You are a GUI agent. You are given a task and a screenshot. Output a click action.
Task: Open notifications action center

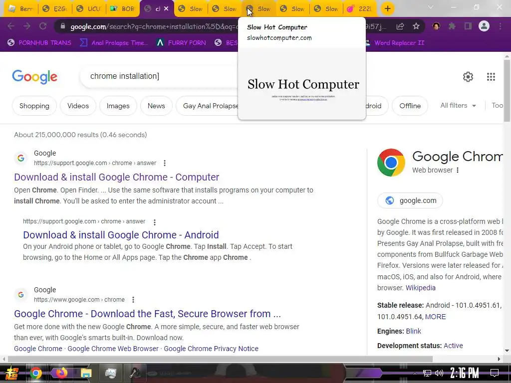[x=495, y=373]
